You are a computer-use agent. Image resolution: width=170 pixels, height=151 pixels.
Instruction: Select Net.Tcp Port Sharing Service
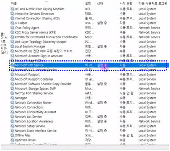point(34,93)
